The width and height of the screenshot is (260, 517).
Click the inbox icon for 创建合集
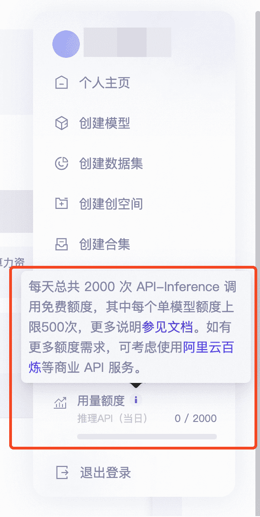pos(62,244)
